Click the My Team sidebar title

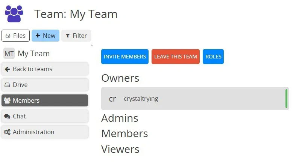point(33,54)
